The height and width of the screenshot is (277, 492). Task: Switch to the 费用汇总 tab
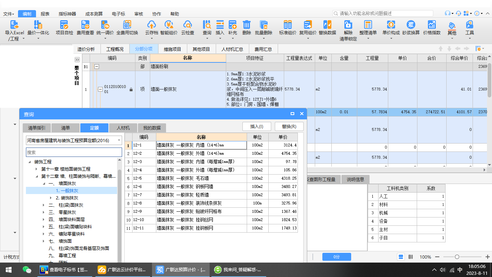click(263, 49)
